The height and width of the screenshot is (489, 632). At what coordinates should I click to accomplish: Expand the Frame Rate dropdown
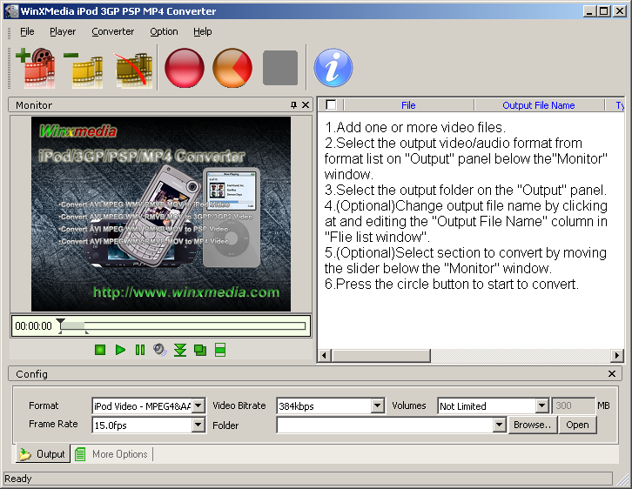pyautogui.click(x=198, y=425)
